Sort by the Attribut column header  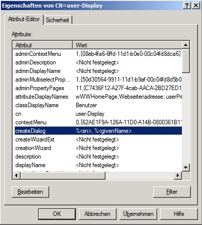pos(43,45)
